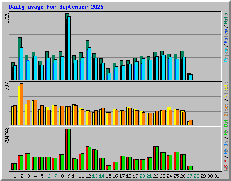Click day label 11 on the x-axis
Image resolution: width=231 pixels, height=181 pixels.
81,176
